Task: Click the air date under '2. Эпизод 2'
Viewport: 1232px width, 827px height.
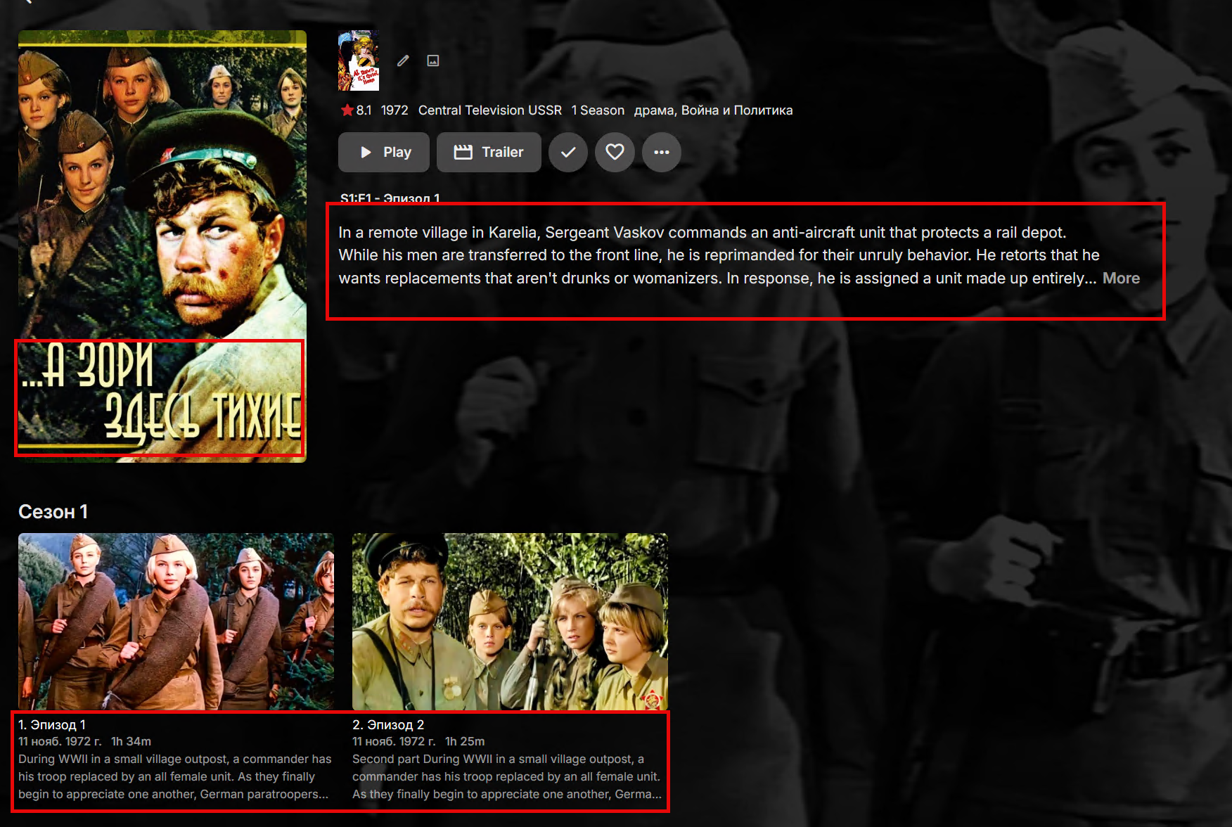Action: pos(394,741)
